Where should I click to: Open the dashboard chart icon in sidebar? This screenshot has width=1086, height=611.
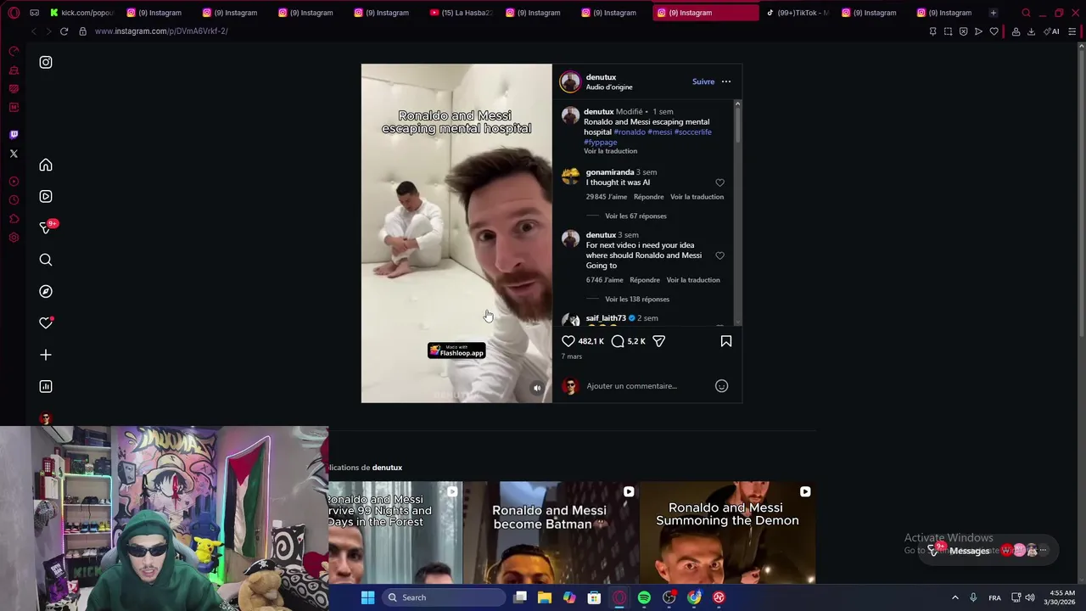[46, 386]
